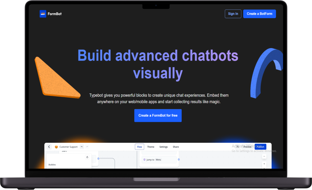Click the collaborators icon beside Preview

238,147
